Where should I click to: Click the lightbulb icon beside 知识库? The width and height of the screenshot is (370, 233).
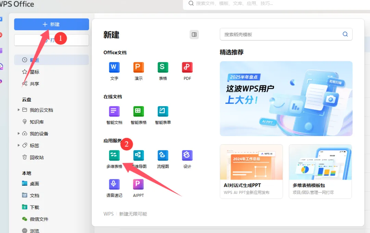click(x=25, y=122)
